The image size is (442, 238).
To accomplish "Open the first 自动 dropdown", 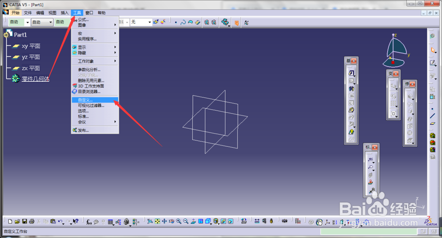I will point(27,22).
